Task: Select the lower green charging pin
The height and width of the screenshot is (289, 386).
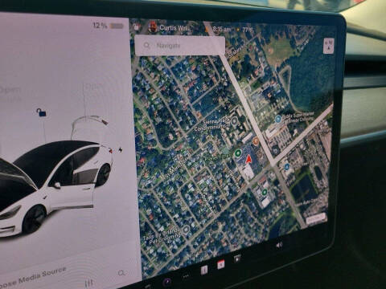Action: (265, 192)
